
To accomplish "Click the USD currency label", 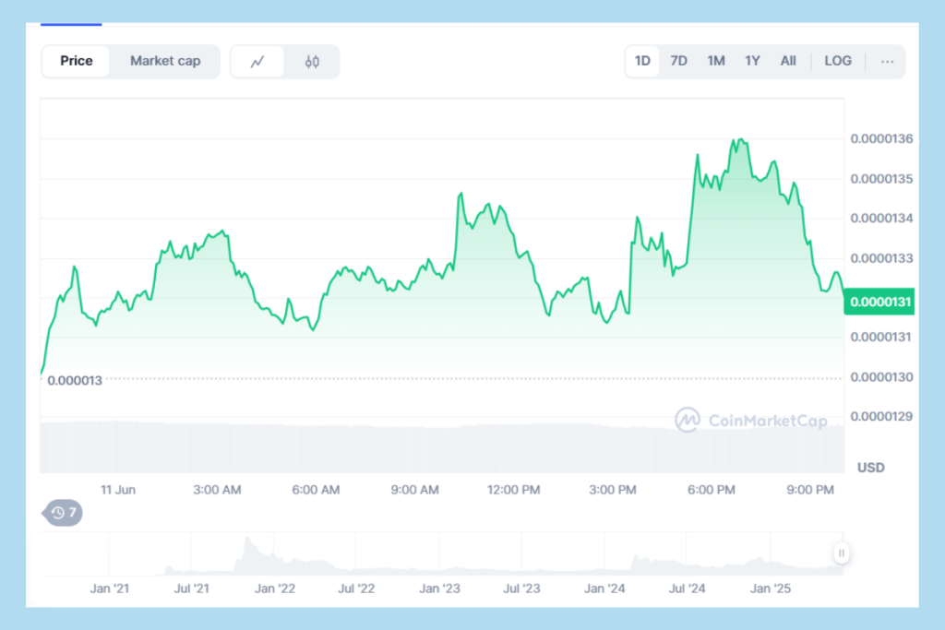I will [x=871, y=468].
